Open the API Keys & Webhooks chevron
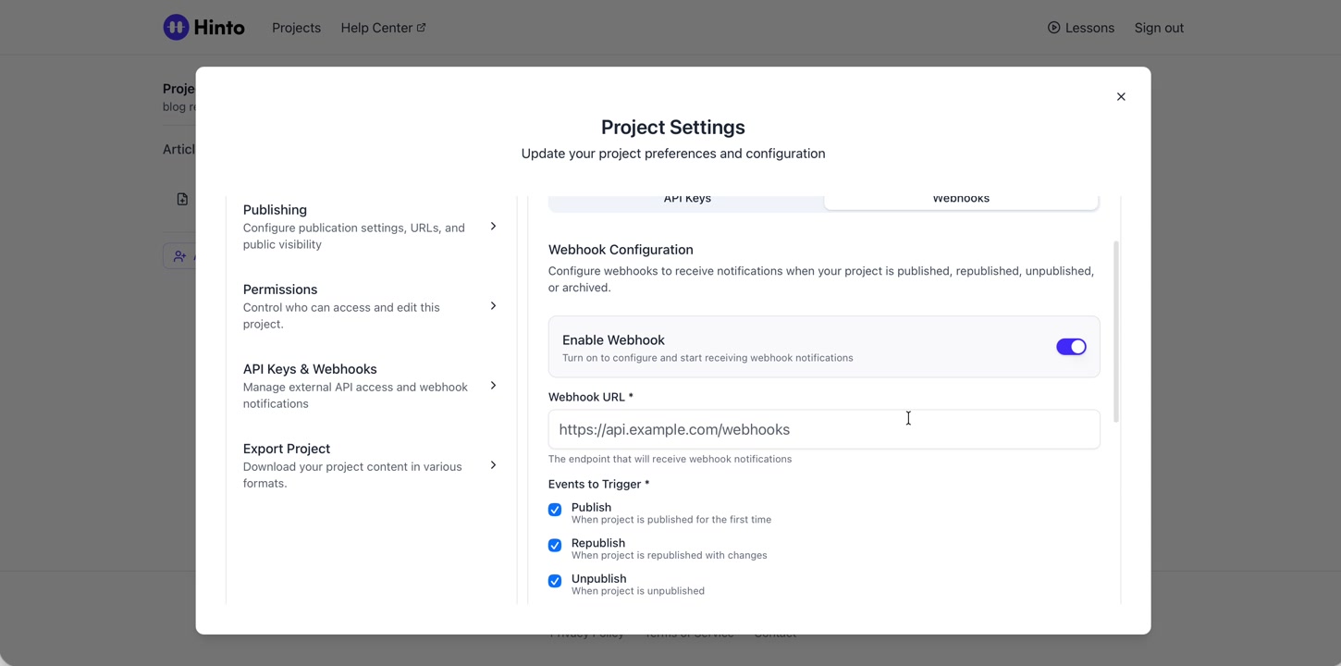 click(493, 386)
